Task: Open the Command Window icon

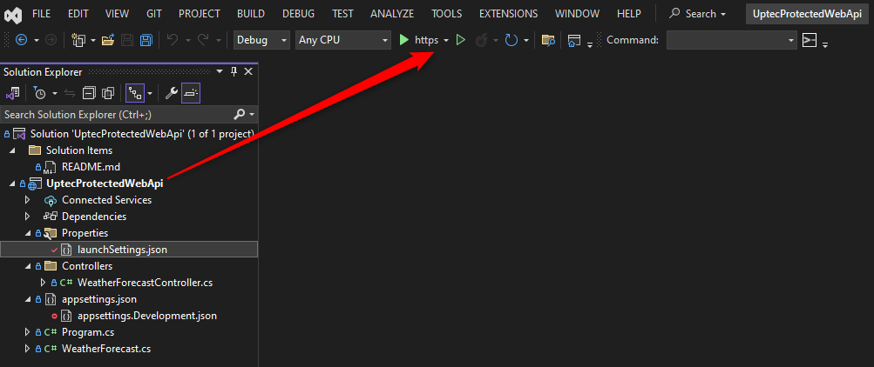Action: click(810, 41)
